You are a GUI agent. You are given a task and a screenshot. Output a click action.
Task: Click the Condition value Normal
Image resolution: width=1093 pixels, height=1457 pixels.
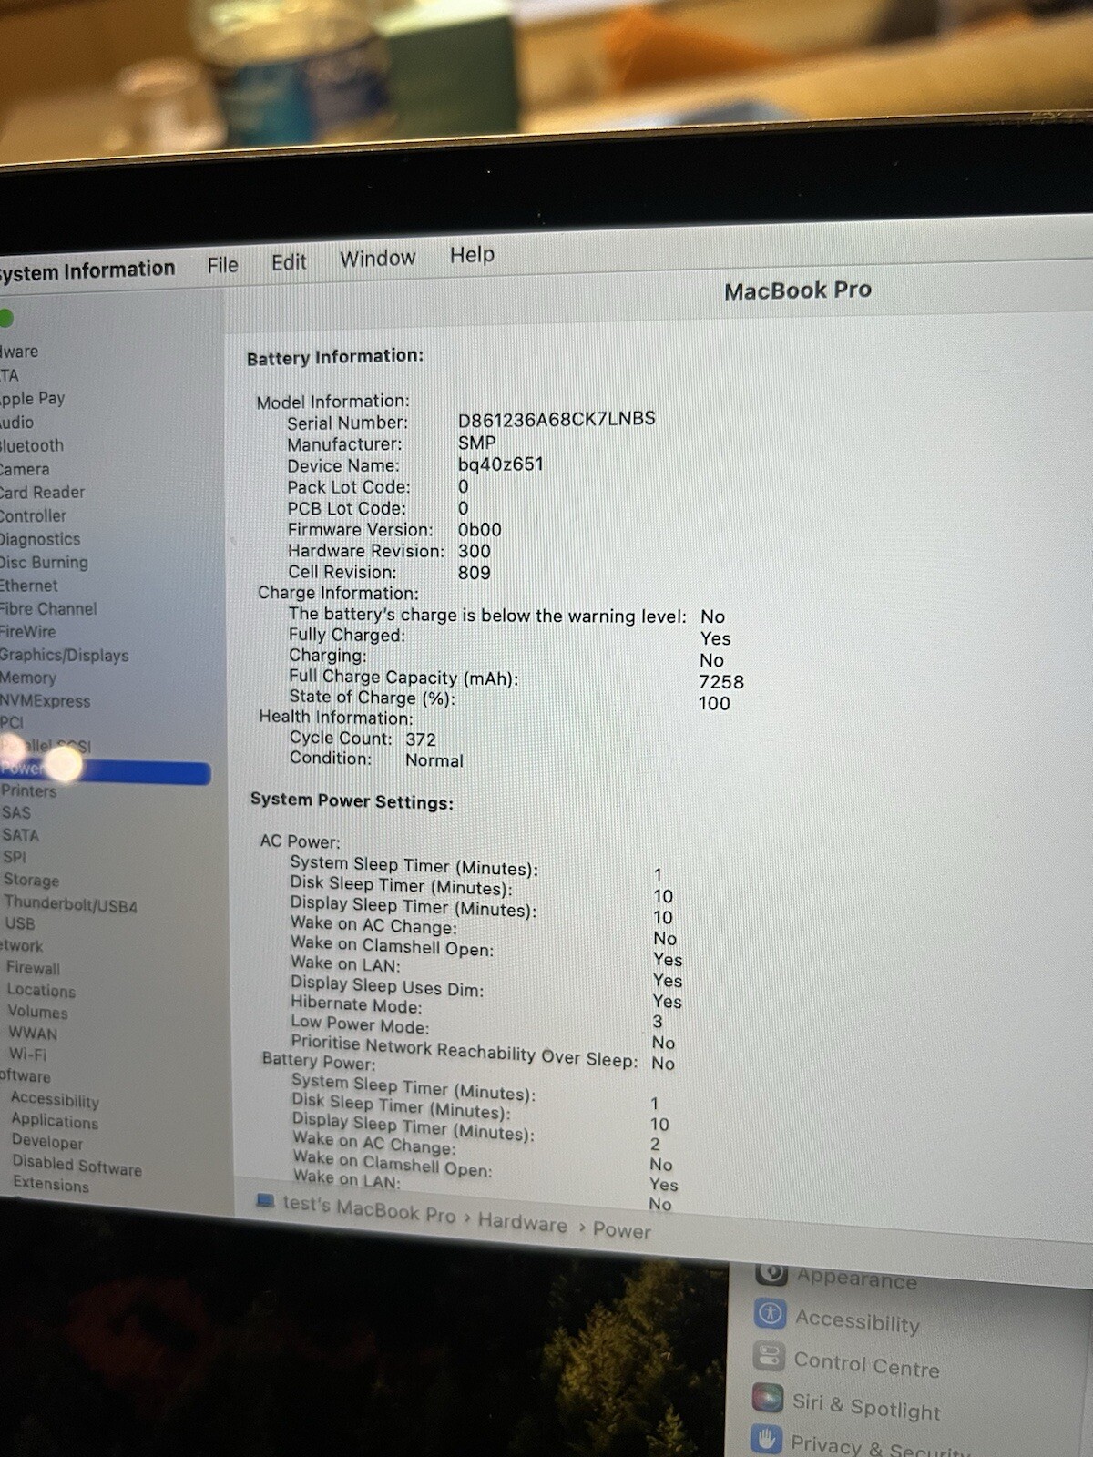click(x=434, y=760)
